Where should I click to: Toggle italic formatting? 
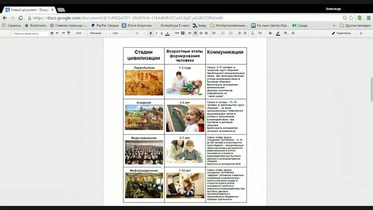tap(156, 33)
